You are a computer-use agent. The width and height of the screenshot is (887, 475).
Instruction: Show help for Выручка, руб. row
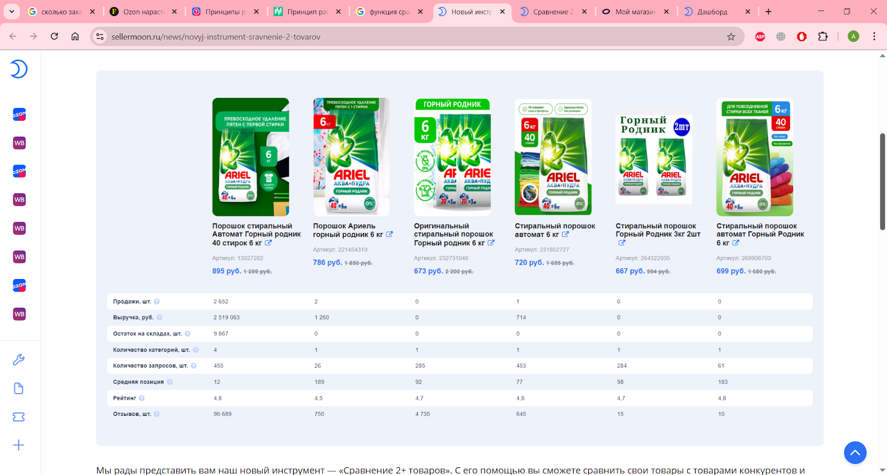click(160, 317)
